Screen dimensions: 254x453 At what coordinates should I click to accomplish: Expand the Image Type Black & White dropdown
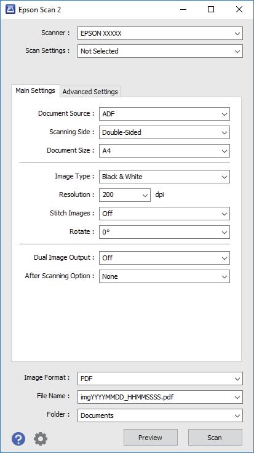(164, 177)
